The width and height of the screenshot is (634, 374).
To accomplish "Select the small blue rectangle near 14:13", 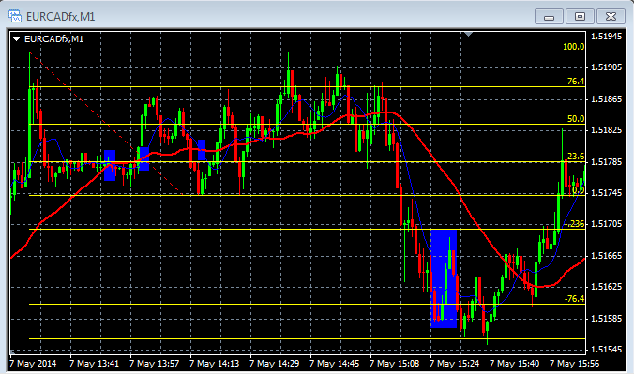I will click(x=202, y=150).
